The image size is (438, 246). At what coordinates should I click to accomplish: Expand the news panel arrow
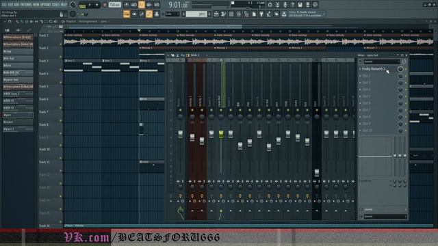tap(324, 14)
